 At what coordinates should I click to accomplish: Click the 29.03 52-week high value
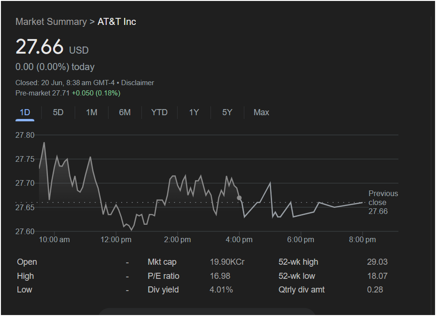pyautogui.click(x=377, y=262)
